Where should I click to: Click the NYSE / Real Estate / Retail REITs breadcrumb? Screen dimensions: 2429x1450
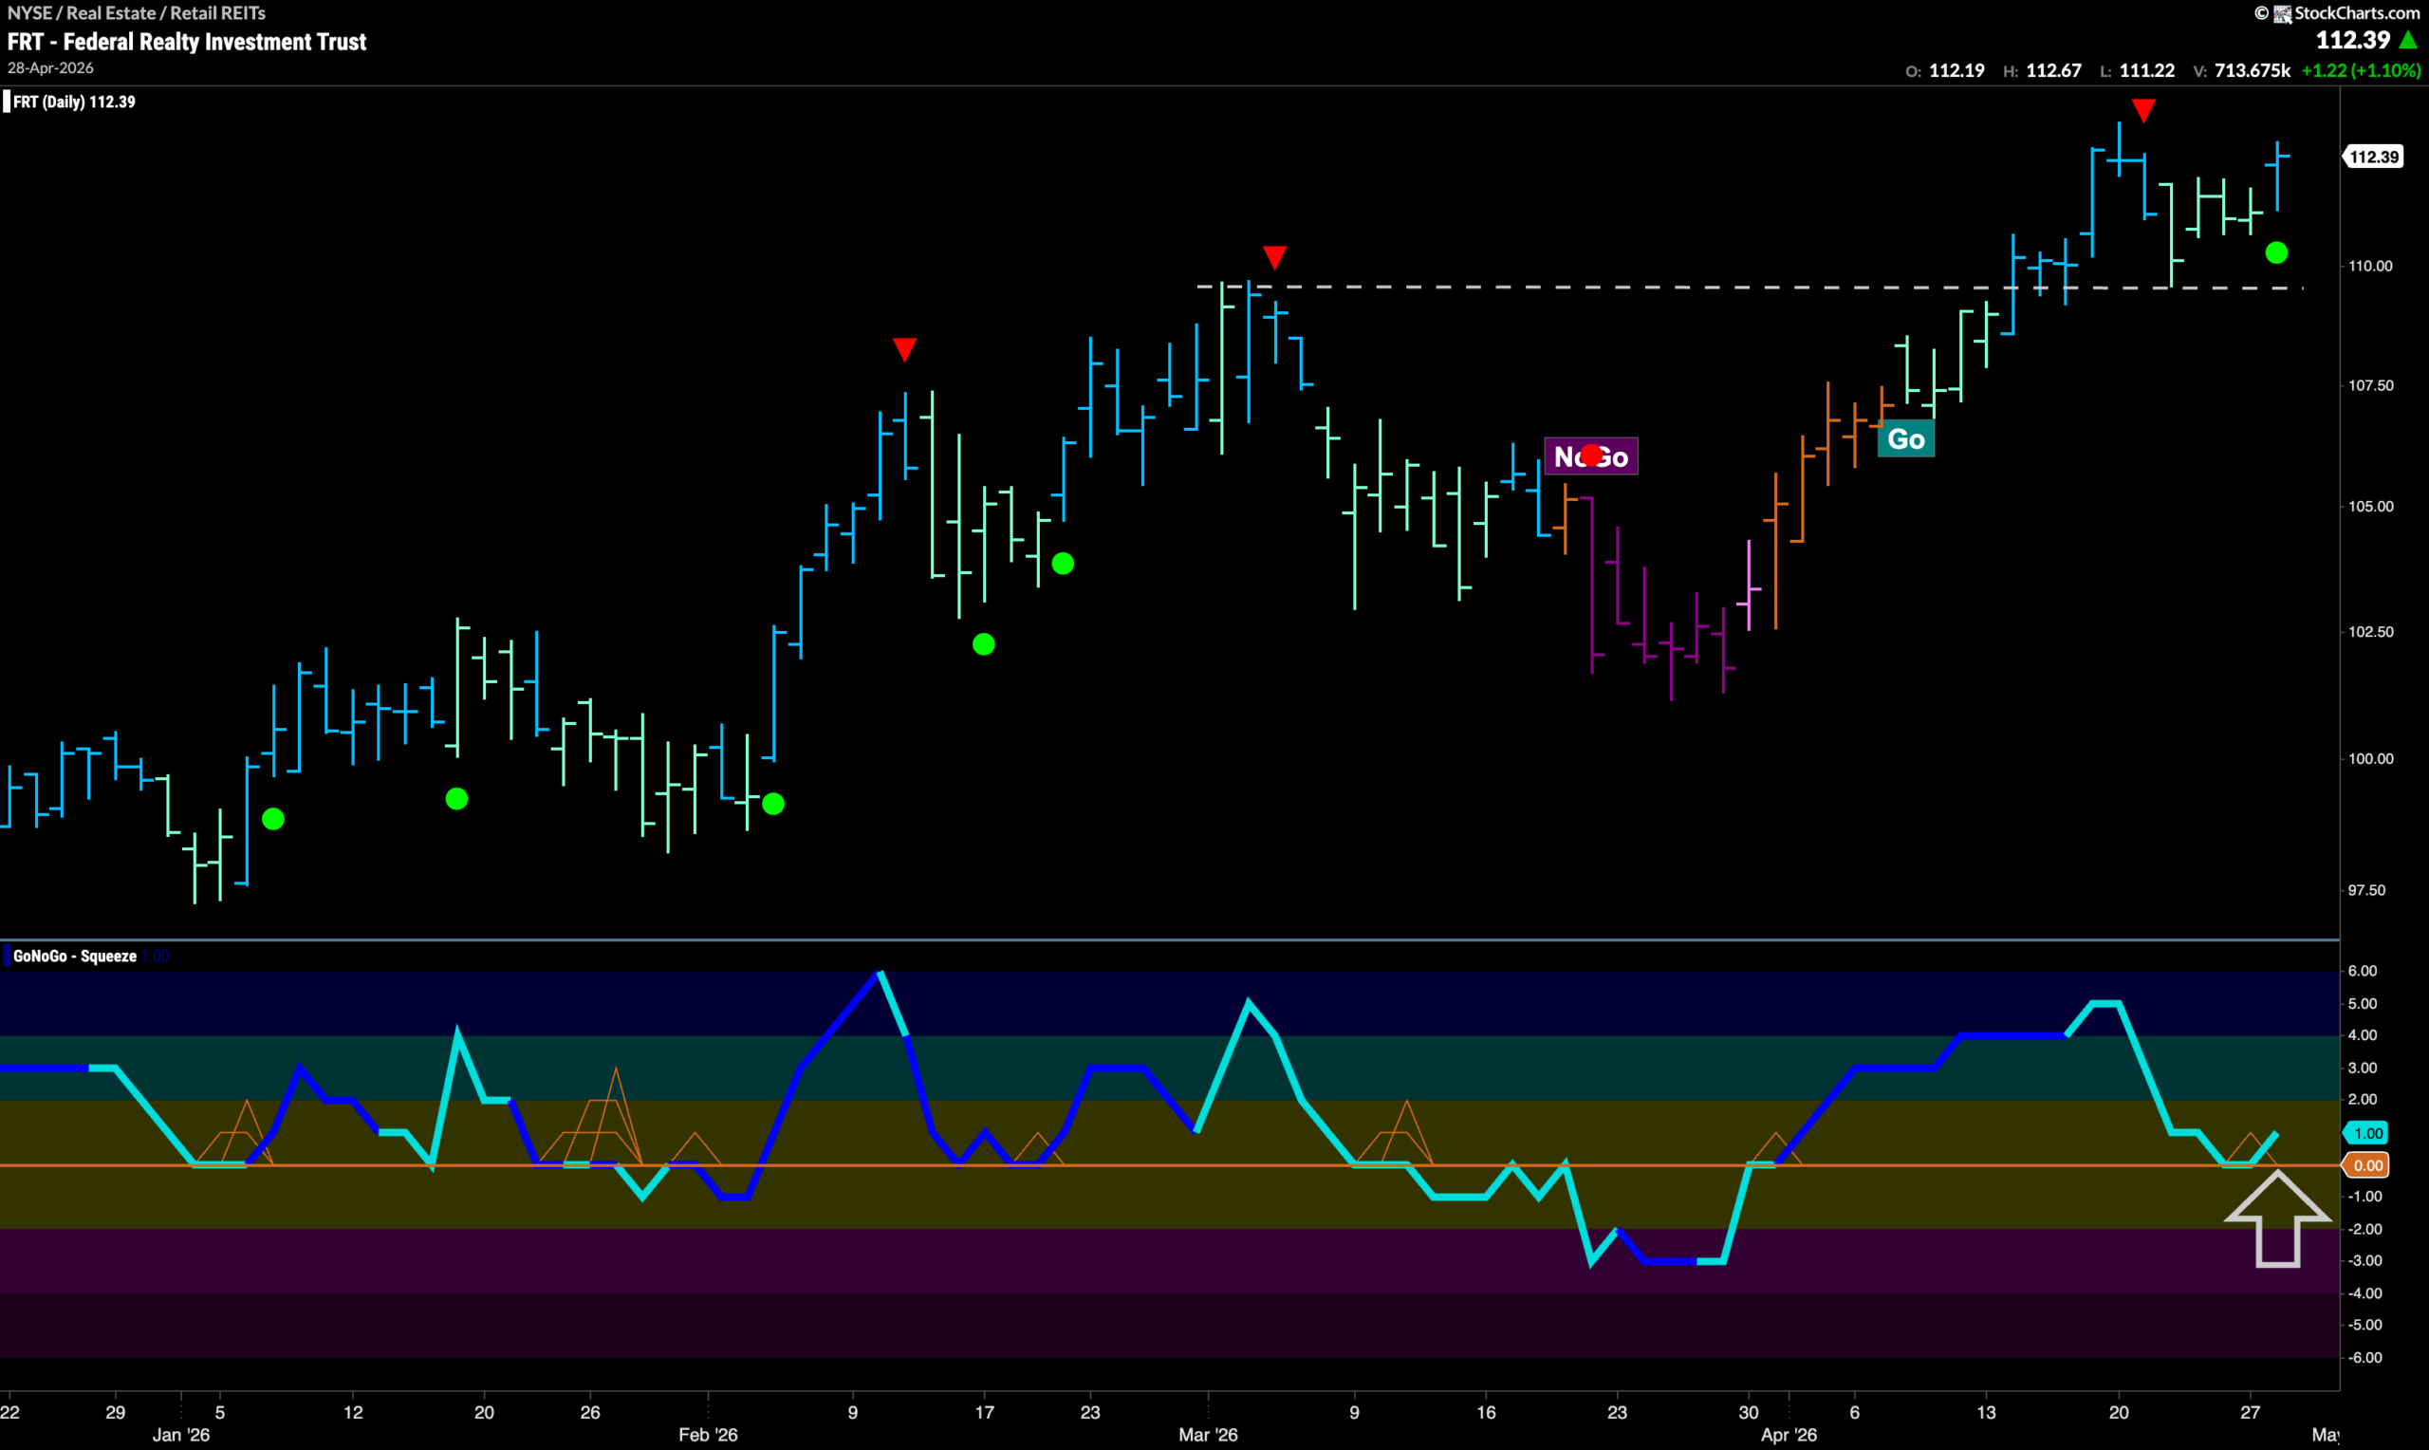(137, 12)
